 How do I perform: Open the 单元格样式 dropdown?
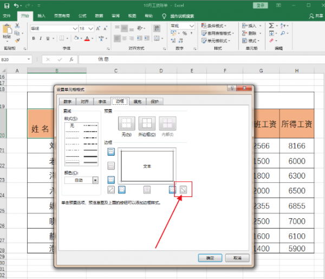[x=216, y=41]
